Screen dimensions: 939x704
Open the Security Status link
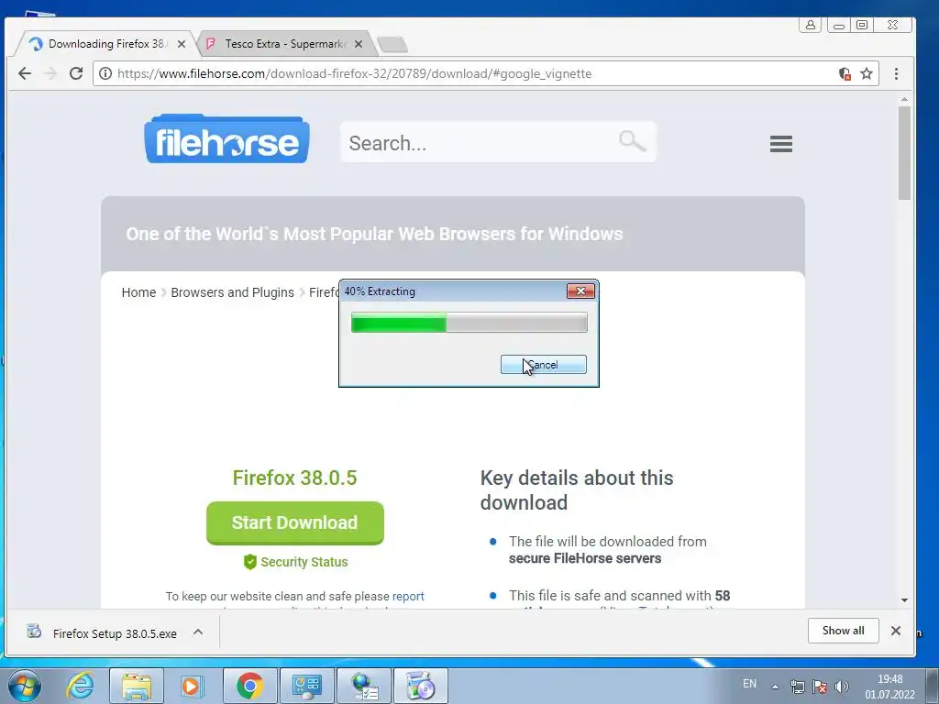coord(304,562)
